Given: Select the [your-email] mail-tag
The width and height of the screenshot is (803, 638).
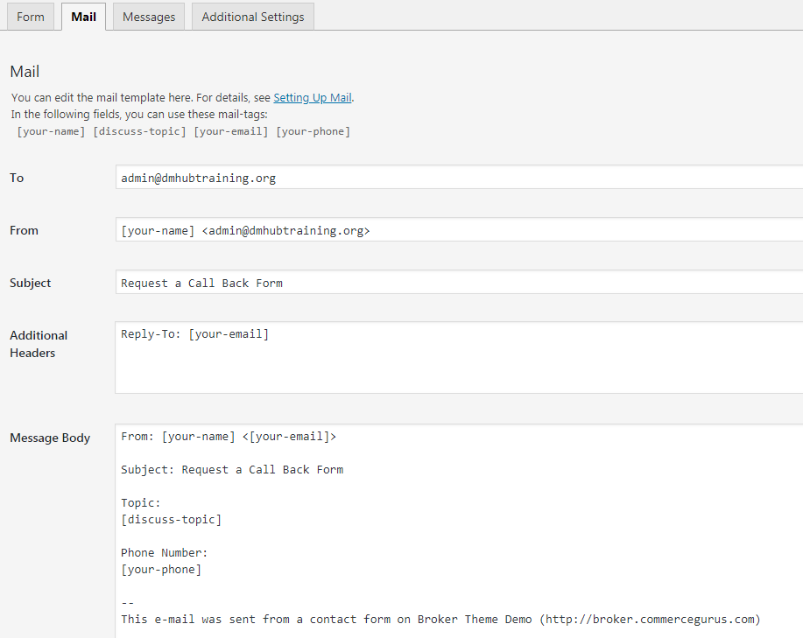Looking at the screenshot, I should 231,131.
